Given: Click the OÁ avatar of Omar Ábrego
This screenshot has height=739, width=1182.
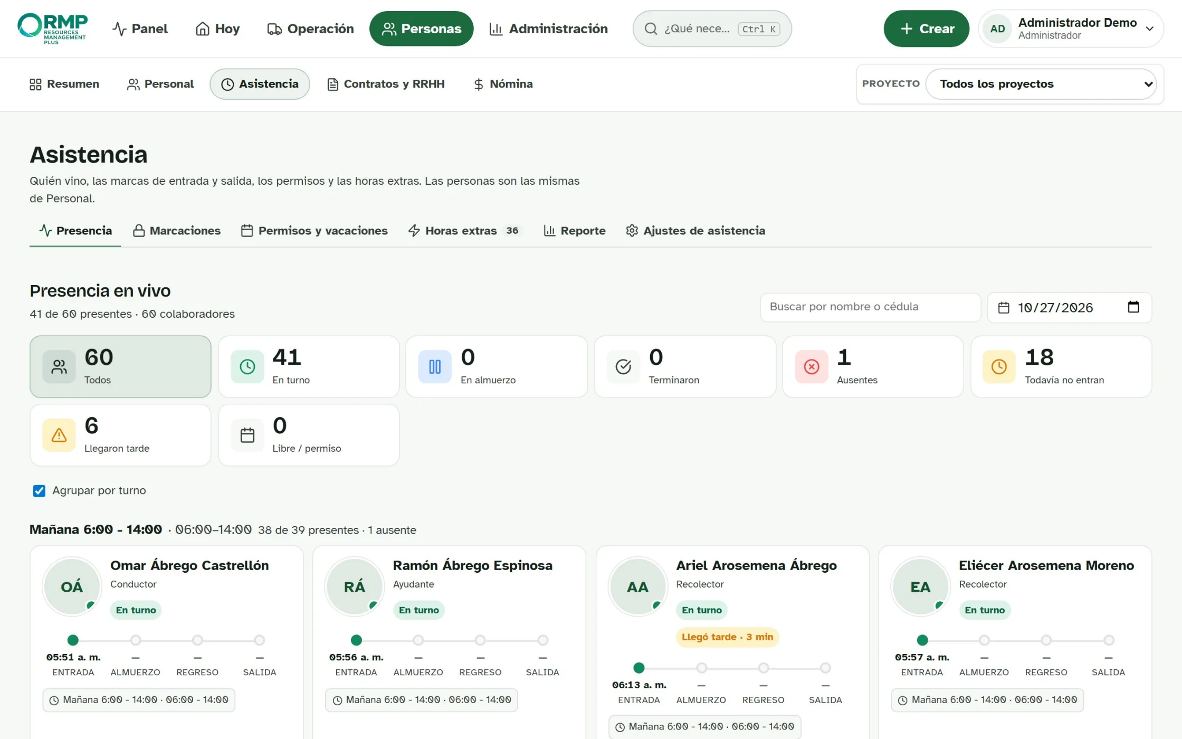Looking at the screenshot, I should click(72, 586).
